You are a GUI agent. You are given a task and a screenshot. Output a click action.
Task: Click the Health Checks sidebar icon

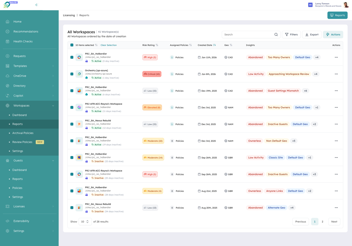(8, 41)
